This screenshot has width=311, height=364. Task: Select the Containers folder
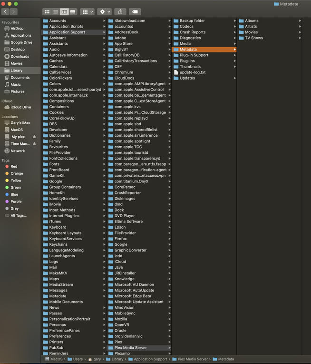[x=74, y=107]
